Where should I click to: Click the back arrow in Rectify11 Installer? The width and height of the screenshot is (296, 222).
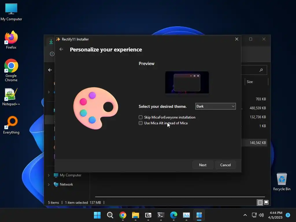pos(61,49)
